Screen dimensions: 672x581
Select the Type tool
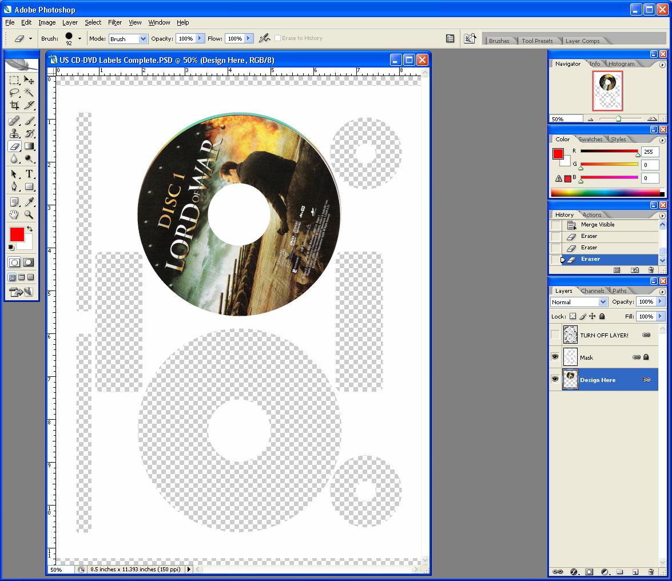29,174
